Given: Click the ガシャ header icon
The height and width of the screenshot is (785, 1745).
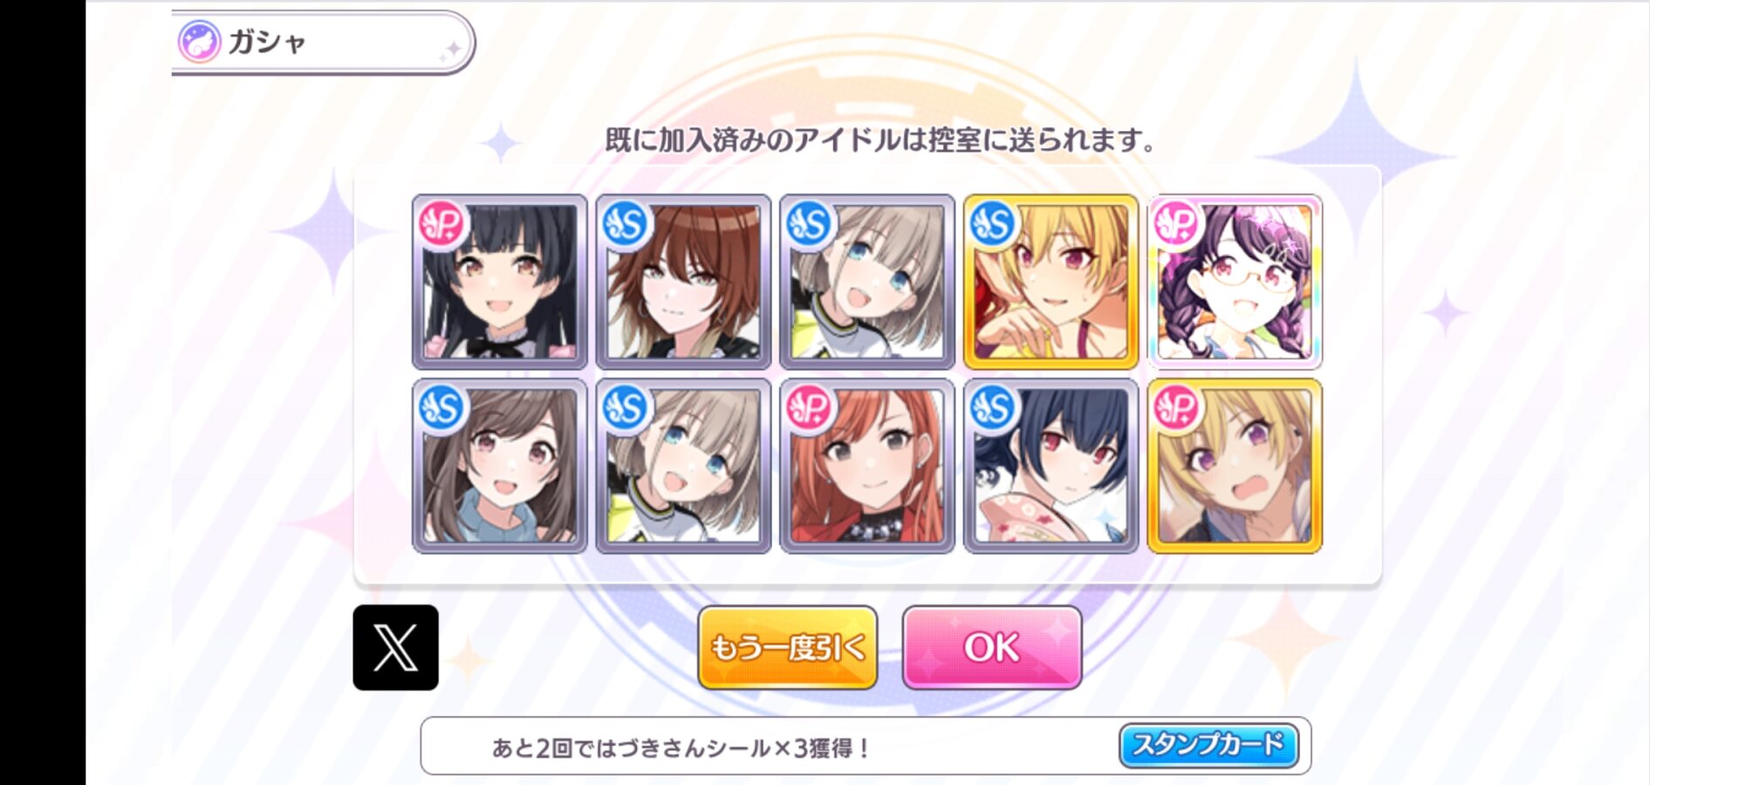Looking at the screenshot, I should coord(199,42).
